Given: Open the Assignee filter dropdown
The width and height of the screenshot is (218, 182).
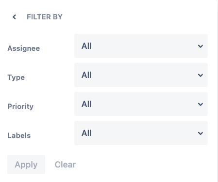Looking at the screenshot, I should pyautogui.click(x=141, y=46).
